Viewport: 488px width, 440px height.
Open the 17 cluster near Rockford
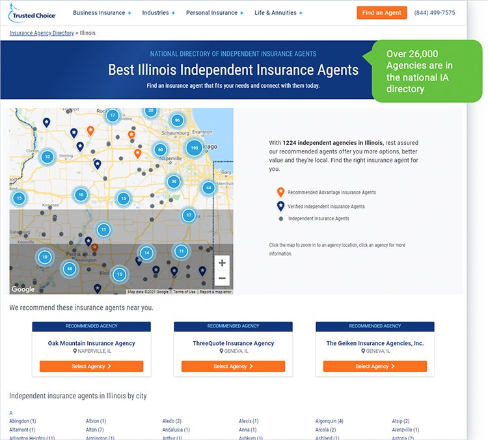pos(113,116)
